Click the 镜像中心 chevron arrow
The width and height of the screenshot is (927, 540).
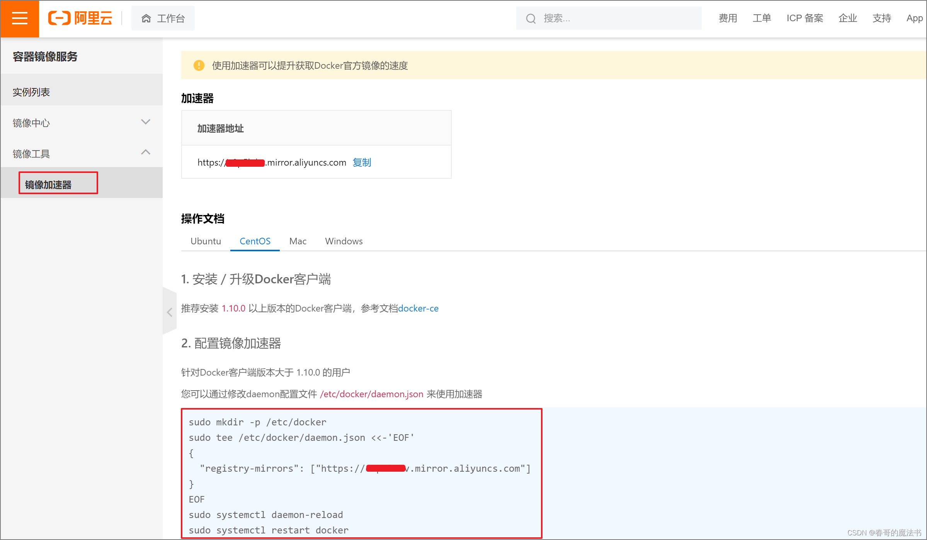click(x=145, y=122)
